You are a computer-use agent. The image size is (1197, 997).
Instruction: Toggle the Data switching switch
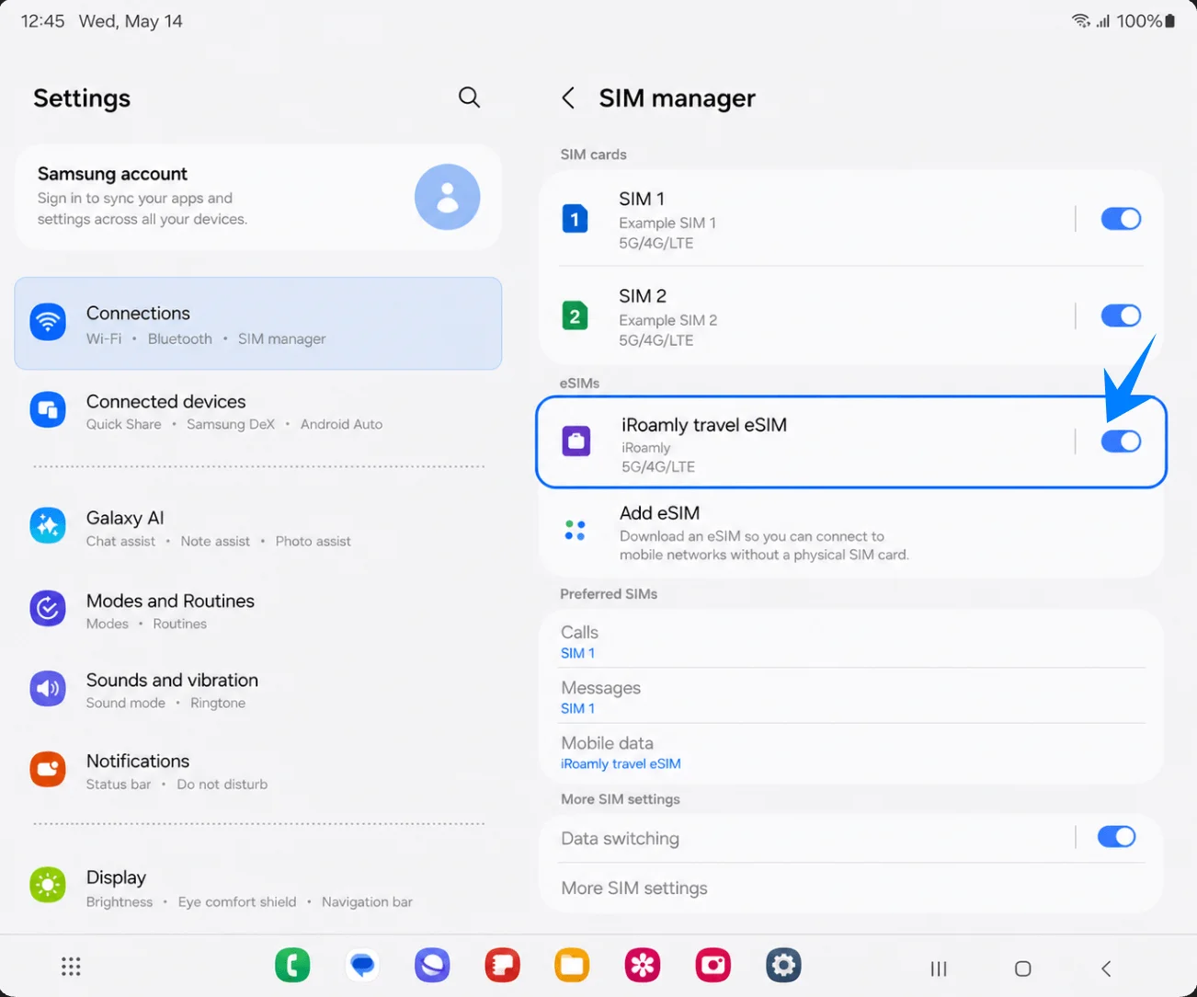[1117, 837]
